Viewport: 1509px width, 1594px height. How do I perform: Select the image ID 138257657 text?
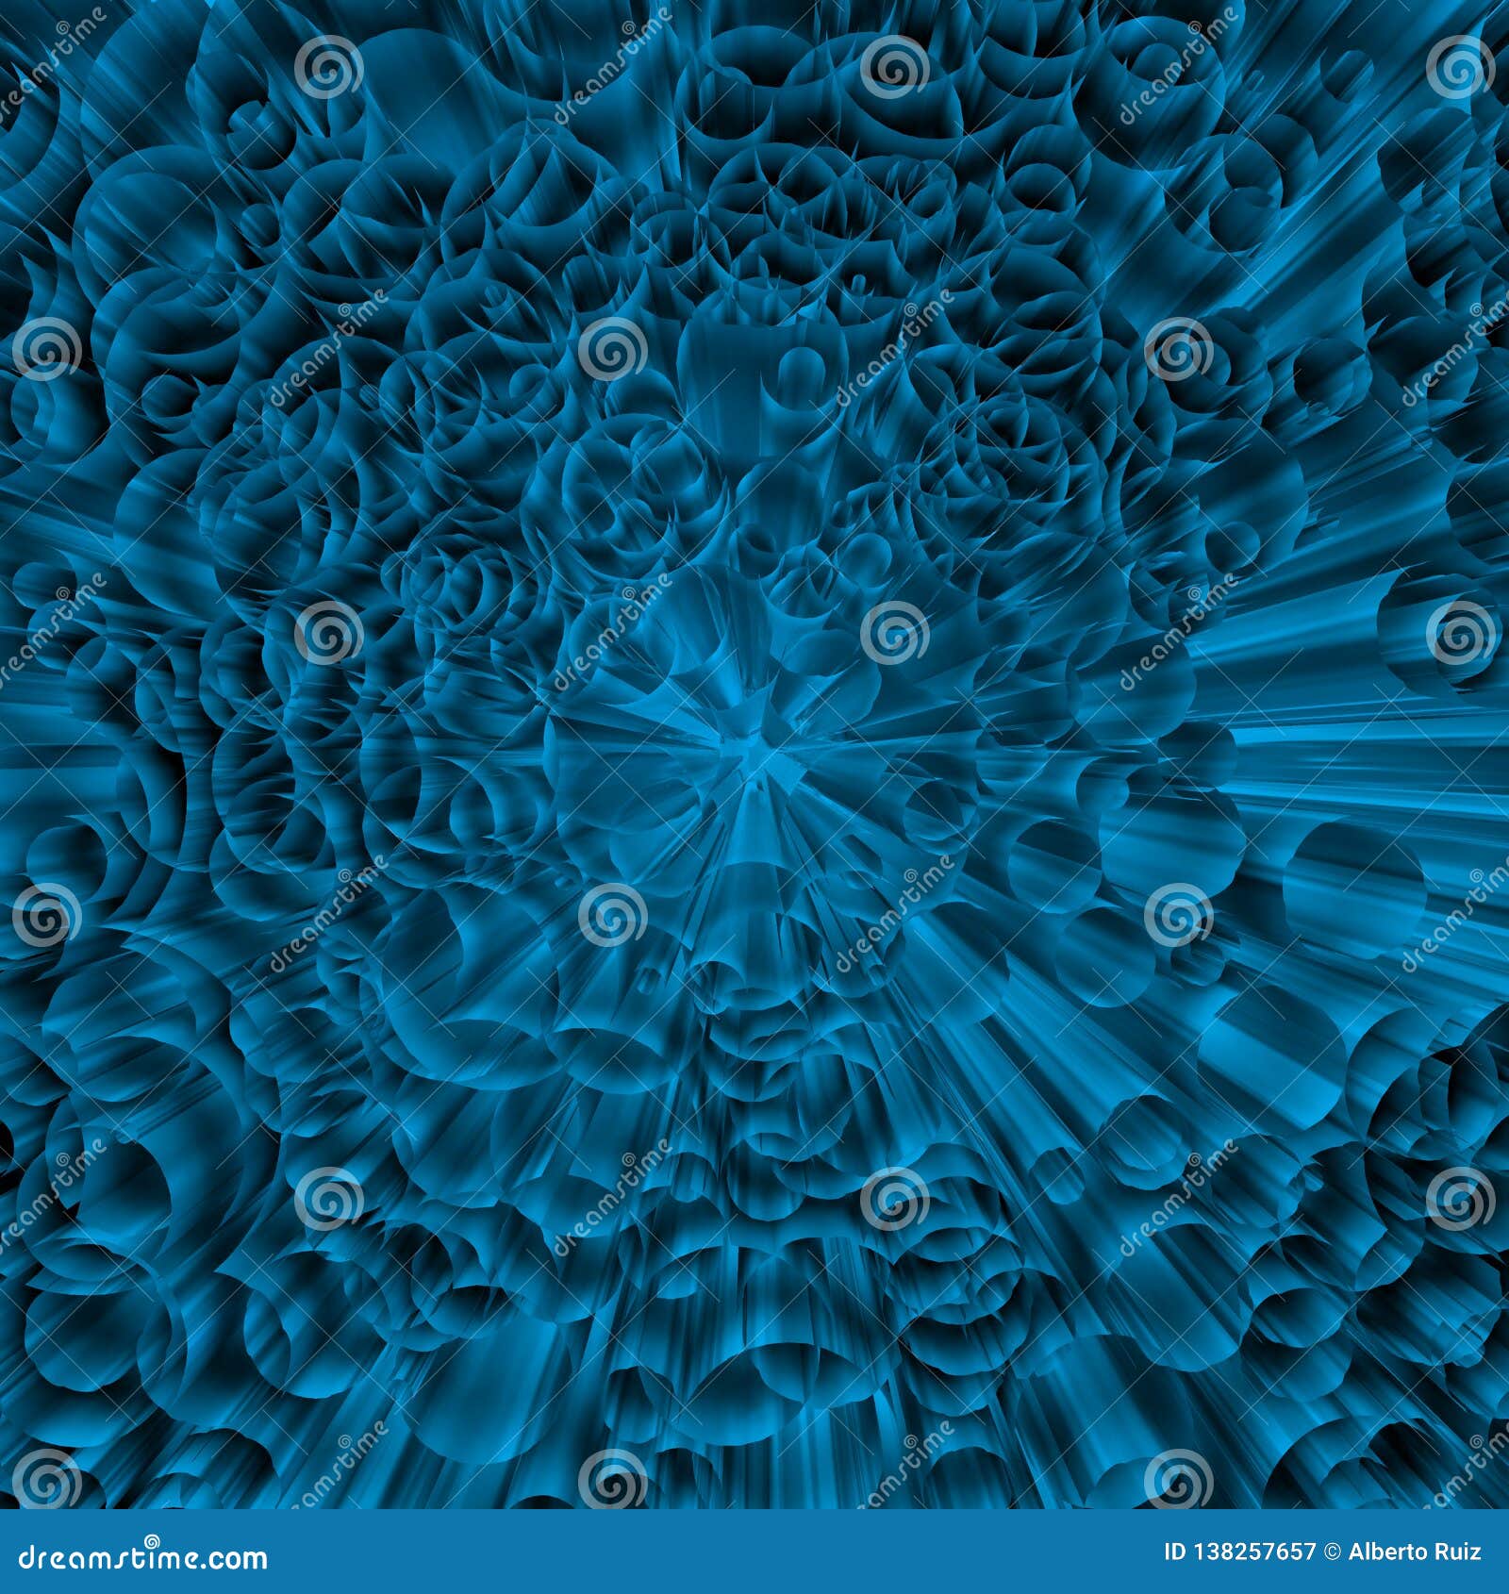[1240, 1552]
